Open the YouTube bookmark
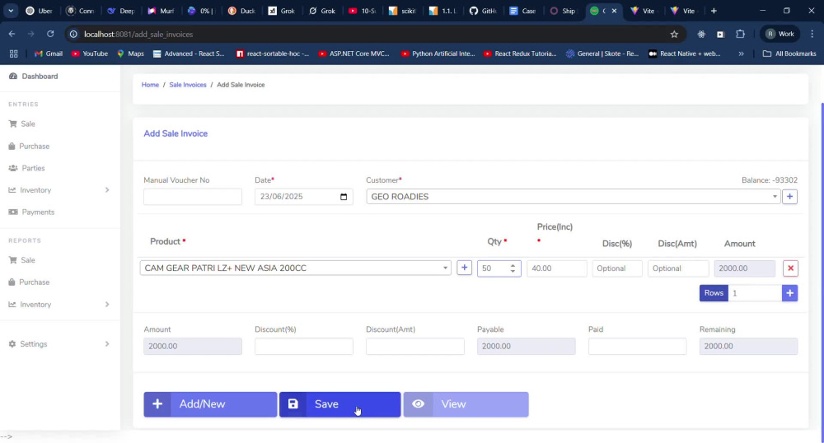Image resolution: width=824 pixels, height=443 pixels. (x=90, y=54)
